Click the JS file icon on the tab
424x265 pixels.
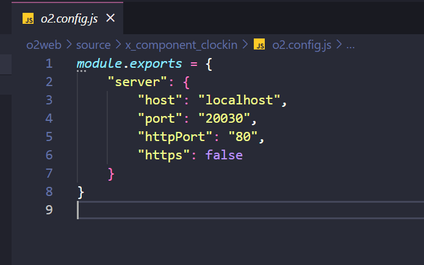28,18
